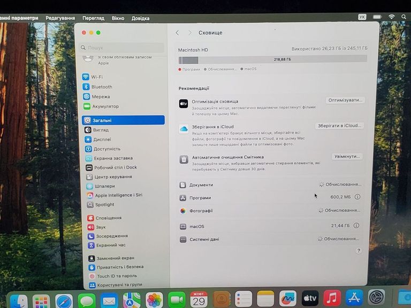Click the Увімкнути… button for Trash

(x=347, y=156)
